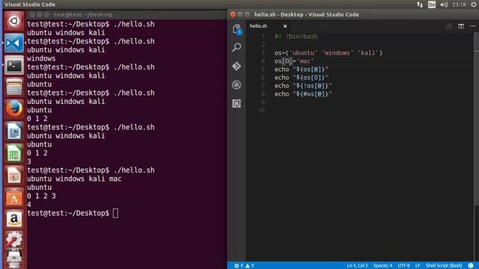Split the editor with the split icon
Viewport: 479px width, 269px height.
pos(461,26)
